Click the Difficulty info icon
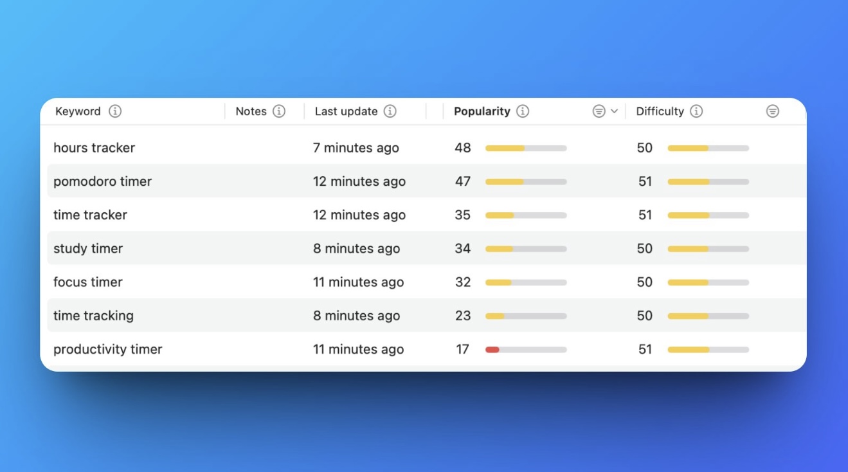Screen dimensions: 848x472 point(696,111)
